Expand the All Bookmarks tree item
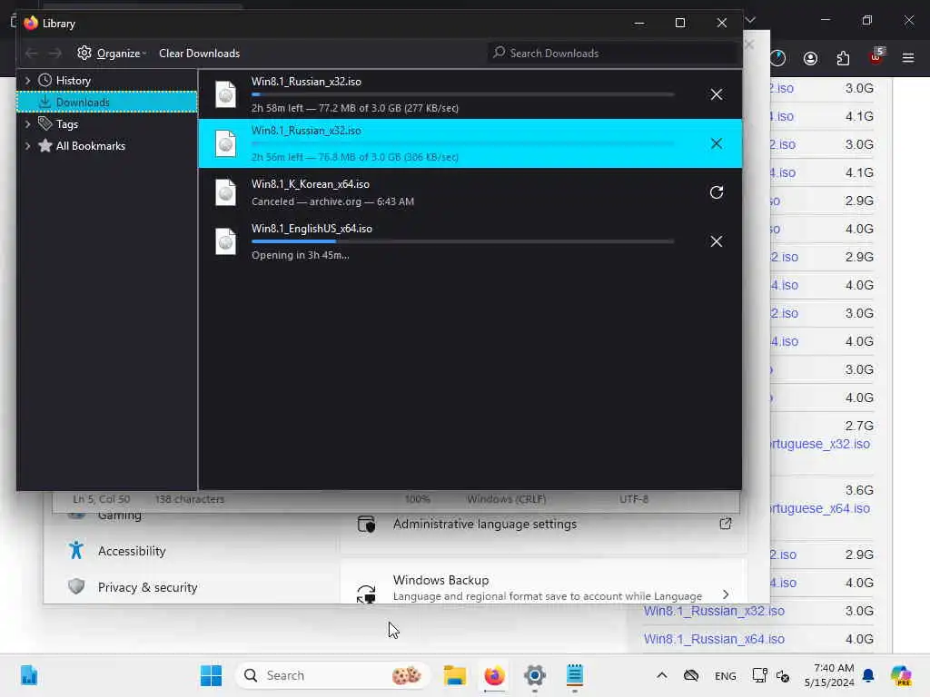 [27, 146]
